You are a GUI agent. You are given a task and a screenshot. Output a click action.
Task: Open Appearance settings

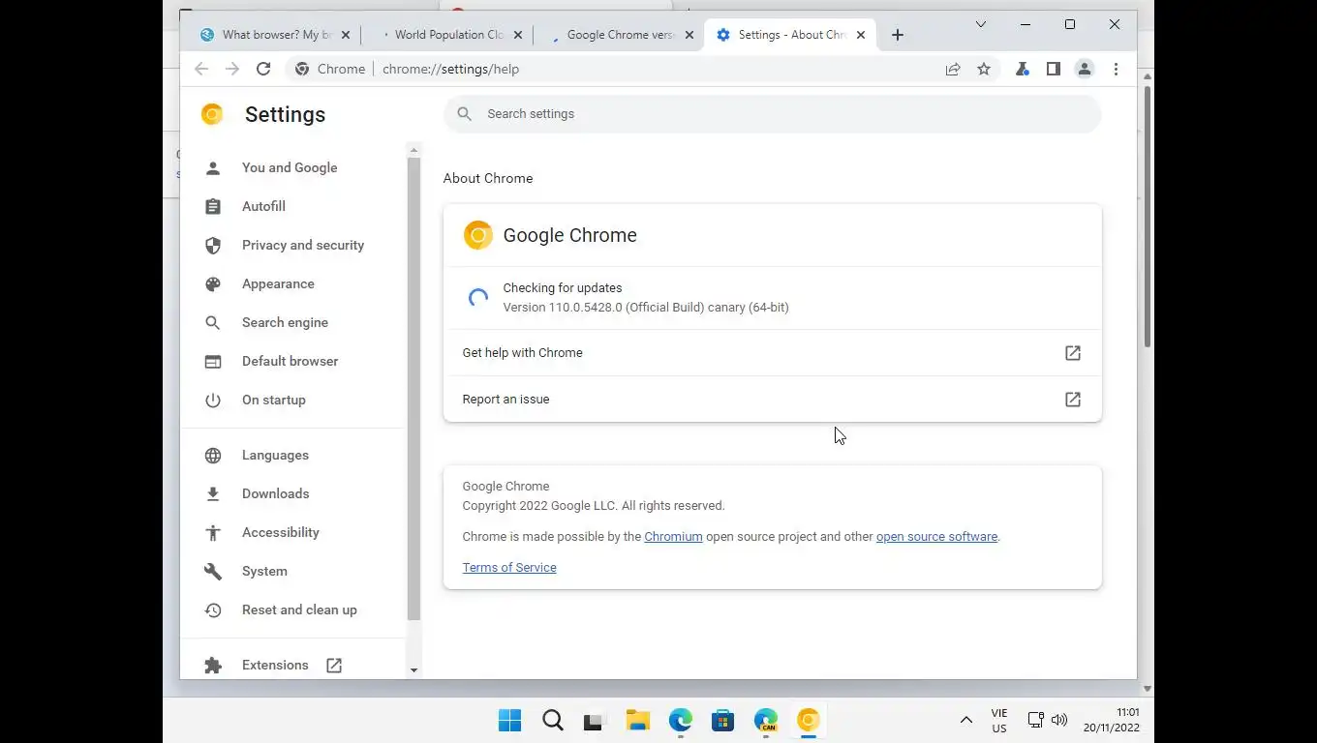click(278, 283)
